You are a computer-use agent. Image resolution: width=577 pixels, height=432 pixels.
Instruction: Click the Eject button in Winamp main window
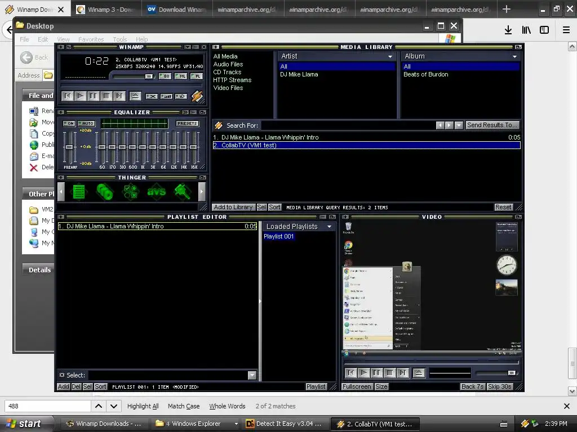pyautogui.click(x=135, y=96)
